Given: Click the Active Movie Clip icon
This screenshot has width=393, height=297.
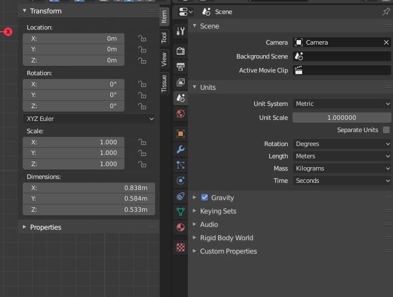Looking at the screenshot, I should coord(298,70).
